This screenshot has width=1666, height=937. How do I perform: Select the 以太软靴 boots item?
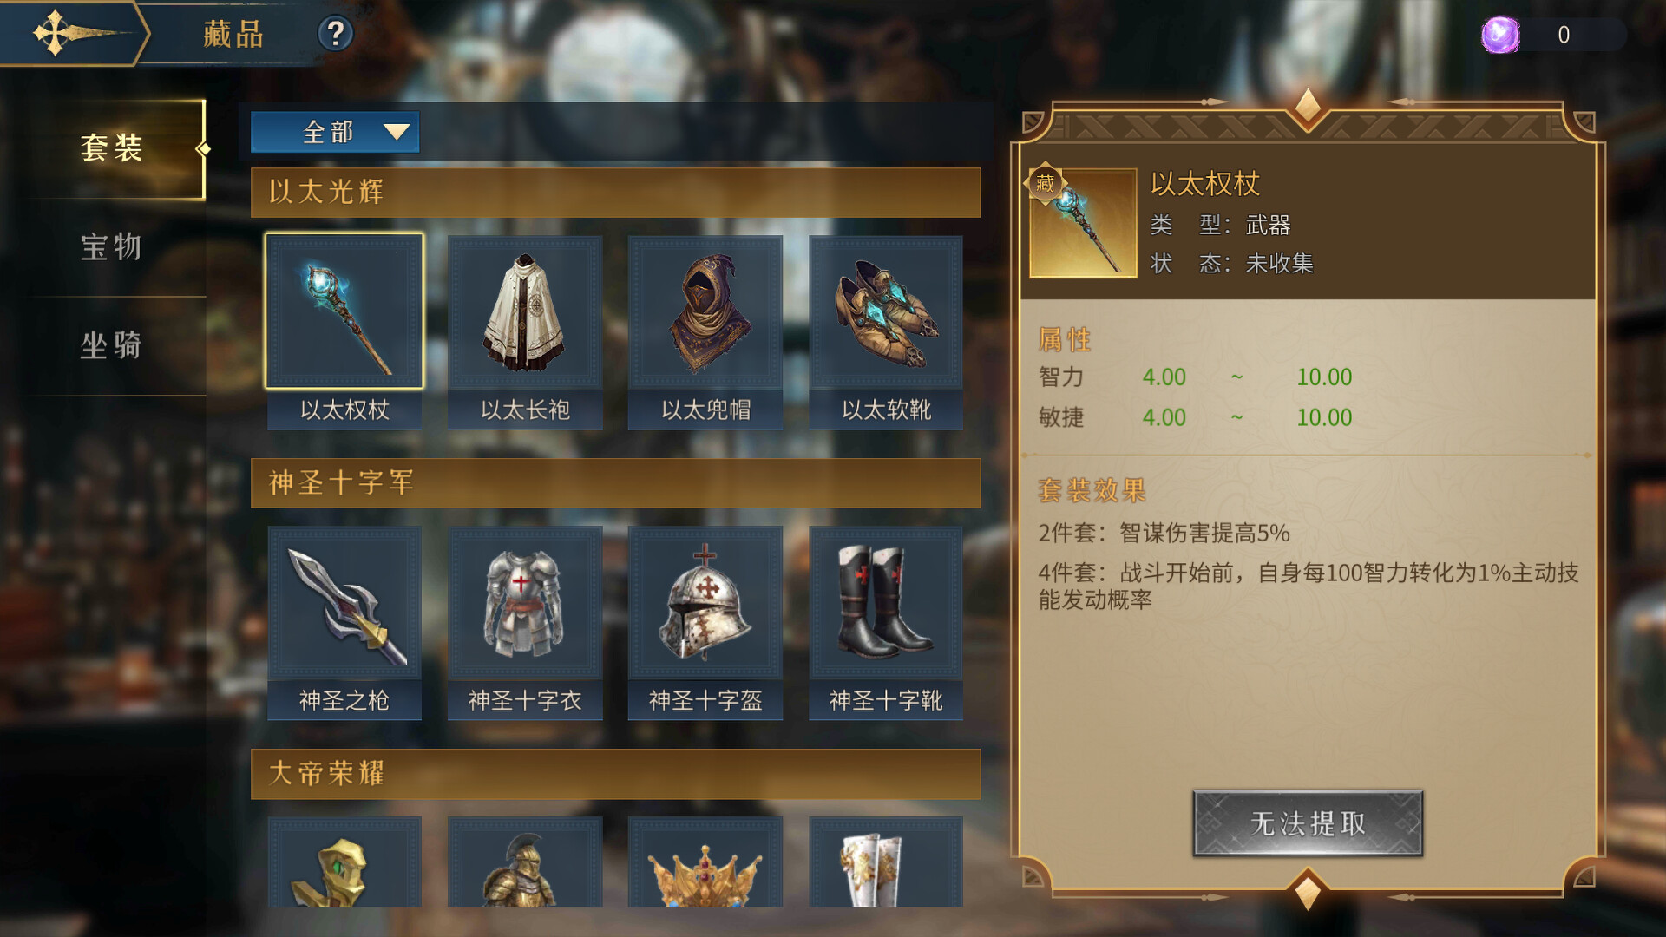[886, 331]
